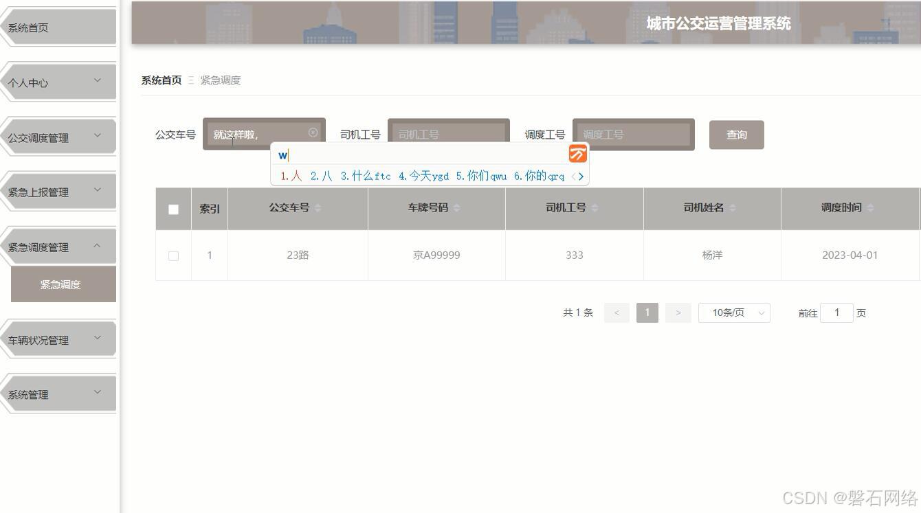
Task: Click the 城市公交运营管理系统 title
Action: coord(718,23)
